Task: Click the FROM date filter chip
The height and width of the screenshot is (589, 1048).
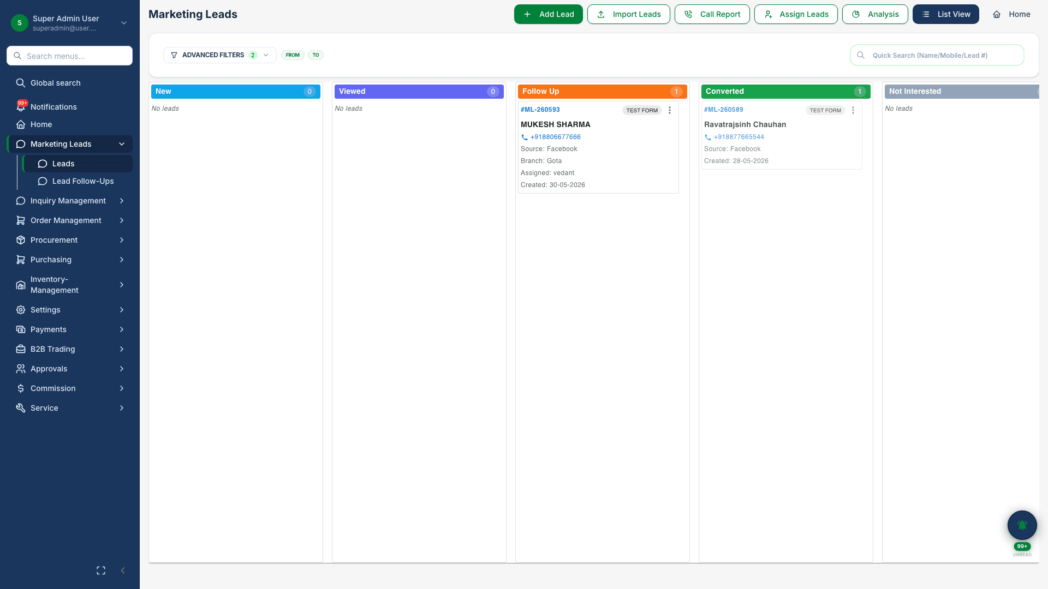Action: [293, 55]
